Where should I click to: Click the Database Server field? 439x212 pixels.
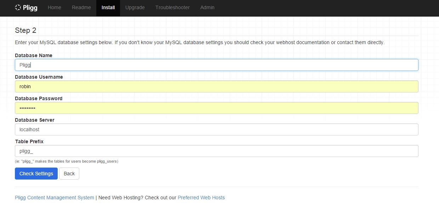pos(217,129)
